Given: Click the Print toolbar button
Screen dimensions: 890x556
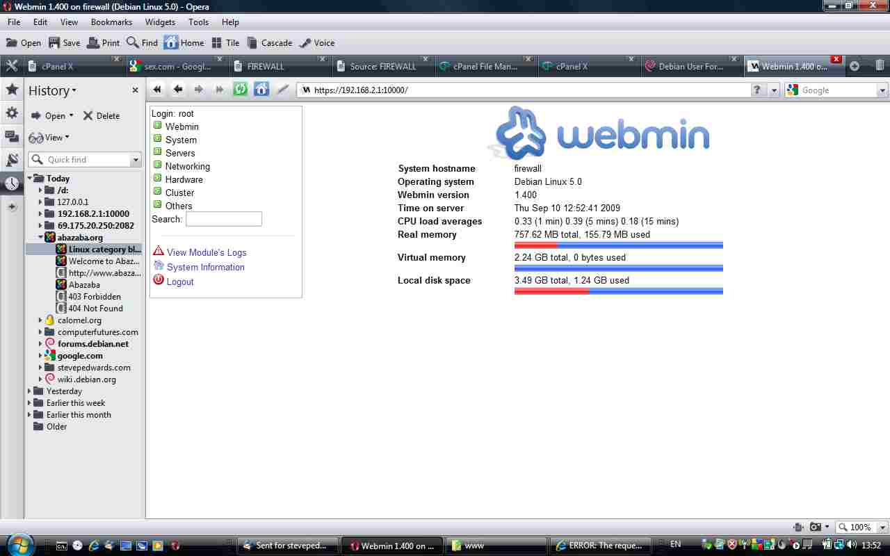Looking at the screenshot, I should click(103, 42).
